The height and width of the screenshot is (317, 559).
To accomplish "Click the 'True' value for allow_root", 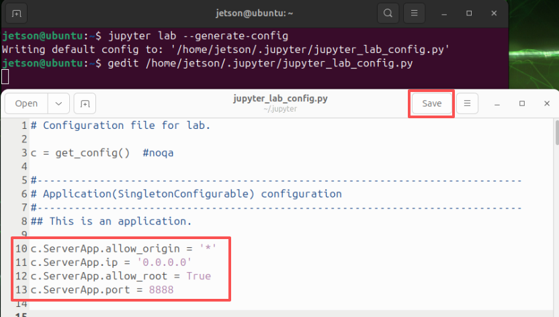I will pyautogui.click(x=199, y=276).
